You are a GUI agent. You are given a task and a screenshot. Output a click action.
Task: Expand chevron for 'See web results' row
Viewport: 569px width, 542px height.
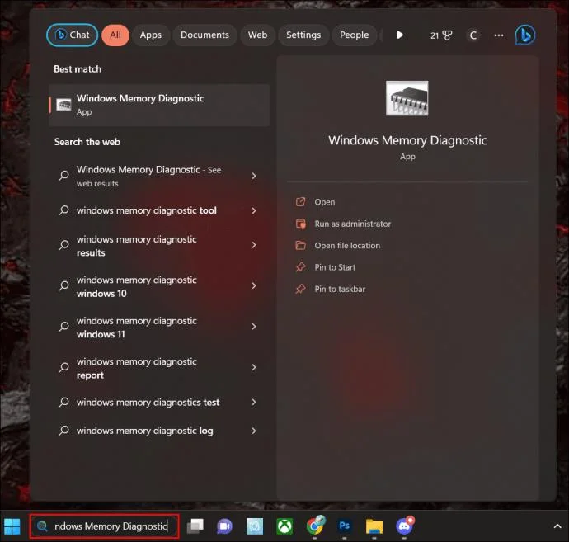(254, 176)
